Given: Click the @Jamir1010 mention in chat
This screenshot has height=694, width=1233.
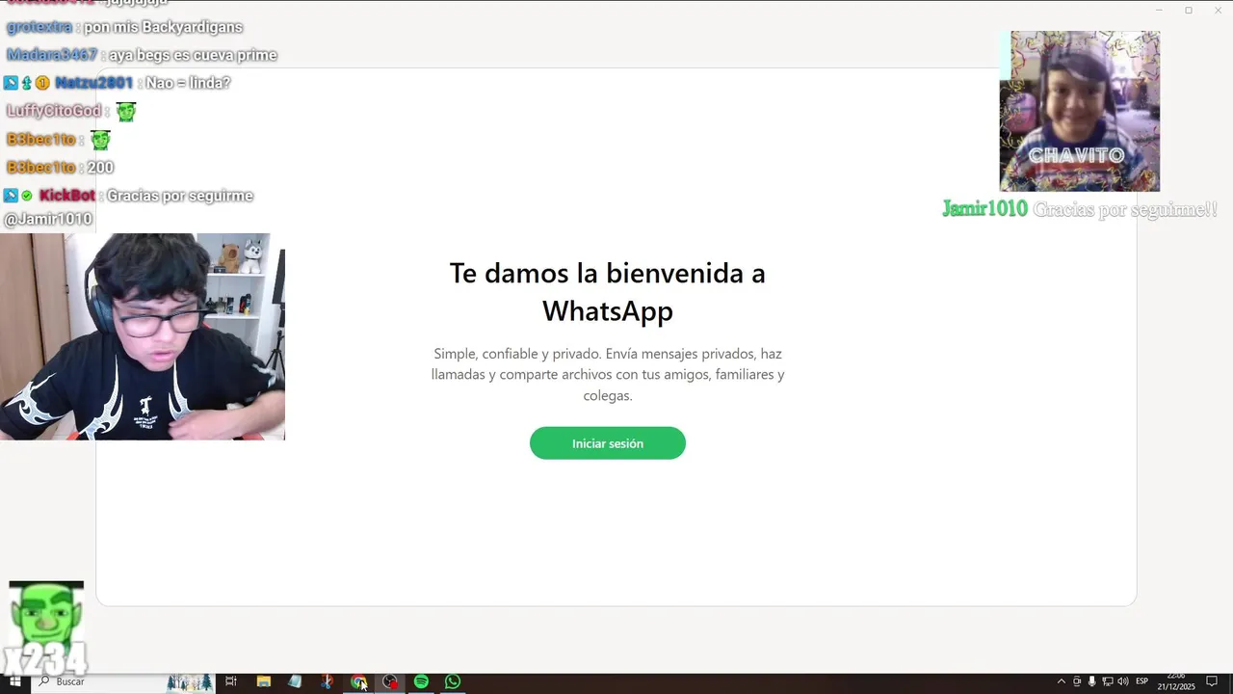Looking at the screenshot, I should tap(48, 220).
